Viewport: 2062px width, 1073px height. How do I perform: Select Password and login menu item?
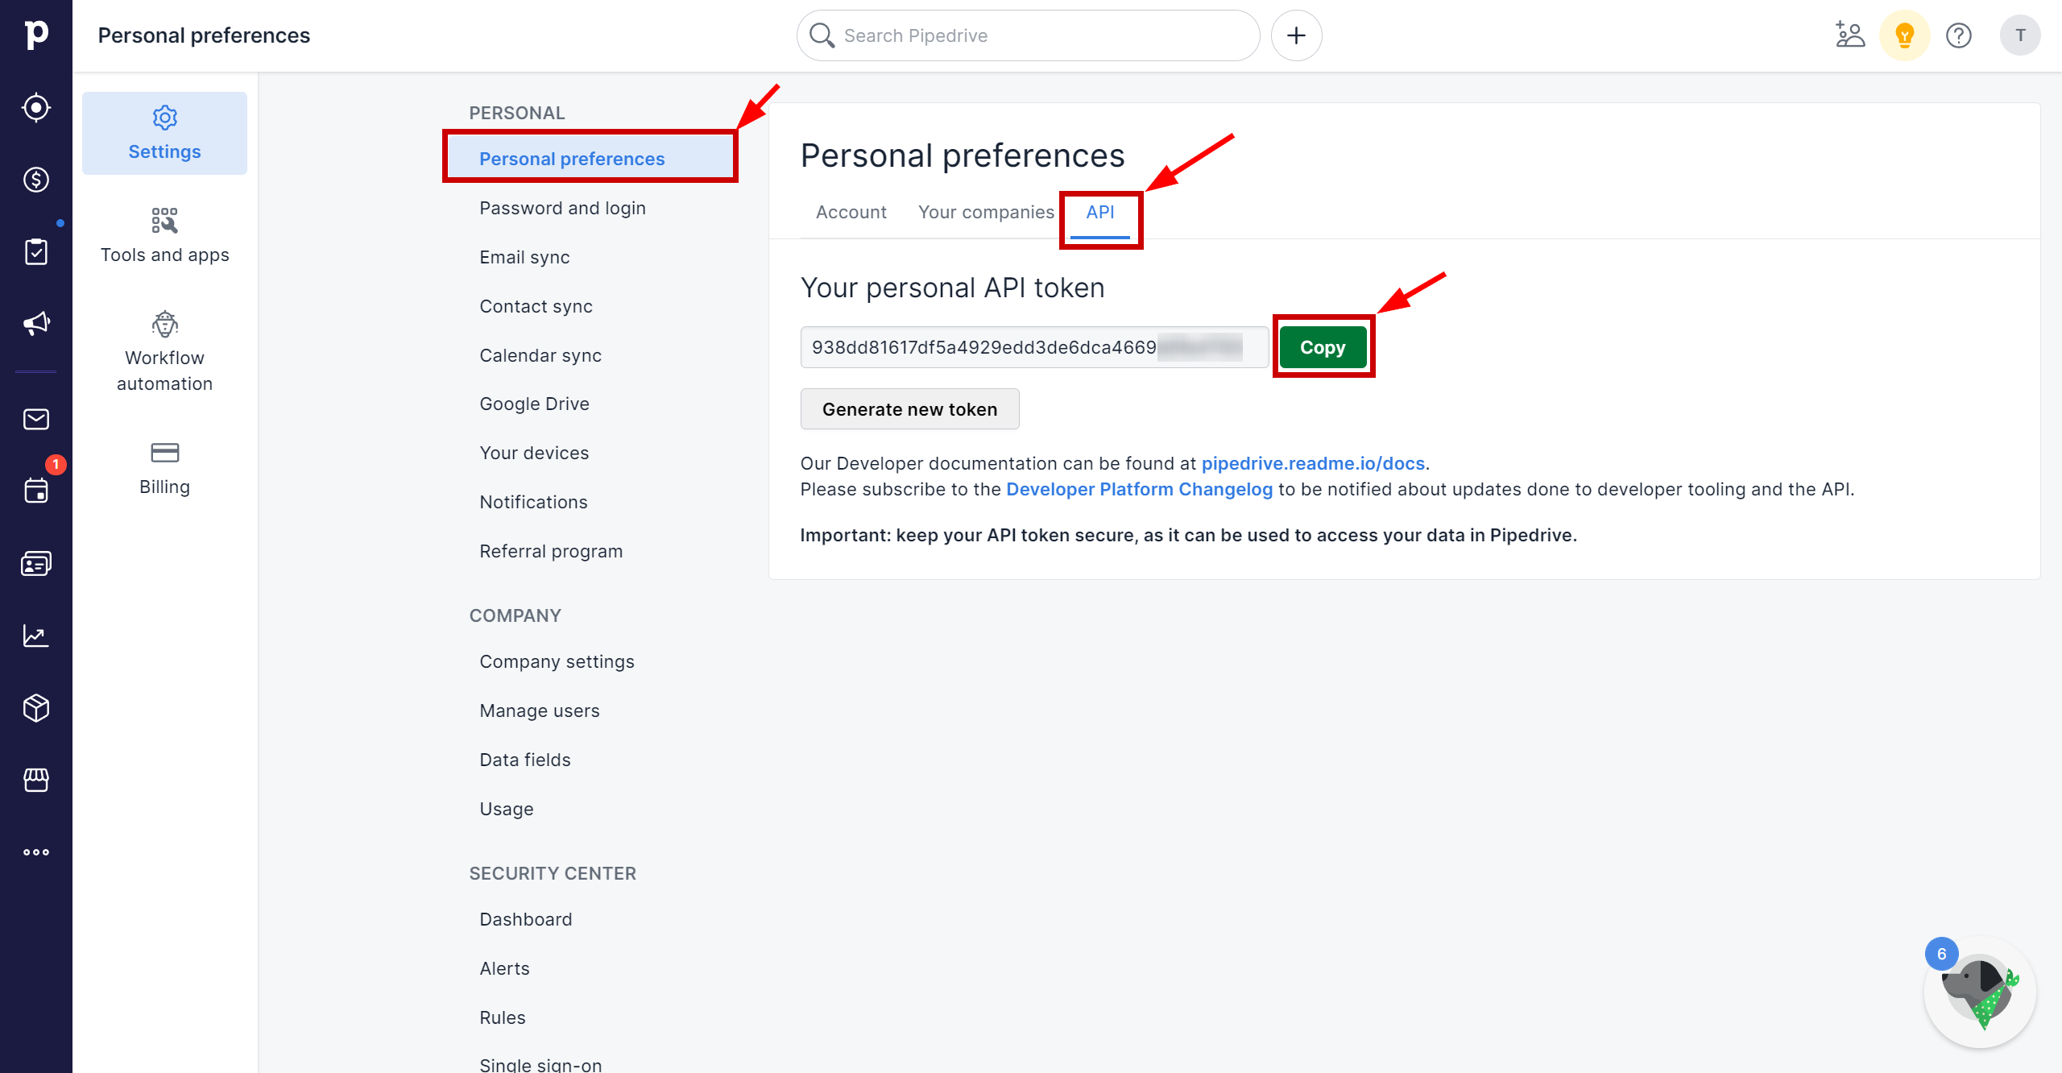pyautogui.click(x=563, y=208)
